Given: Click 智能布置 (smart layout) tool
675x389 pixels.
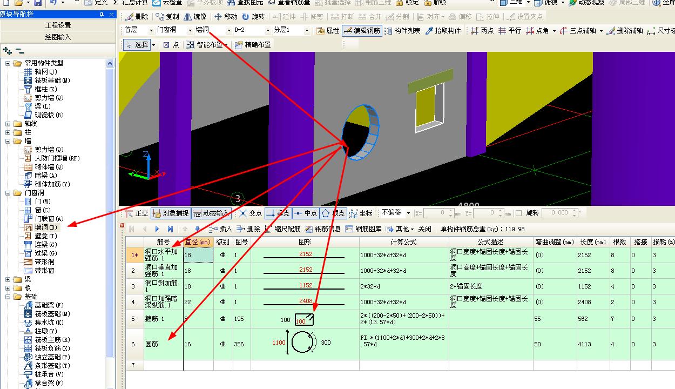Looking at the screenshot, I should [x=205, y=45].
